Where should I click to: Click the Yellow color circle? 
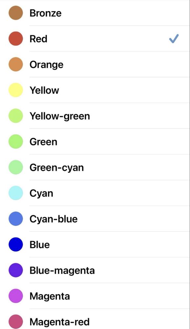pos(16,90)
